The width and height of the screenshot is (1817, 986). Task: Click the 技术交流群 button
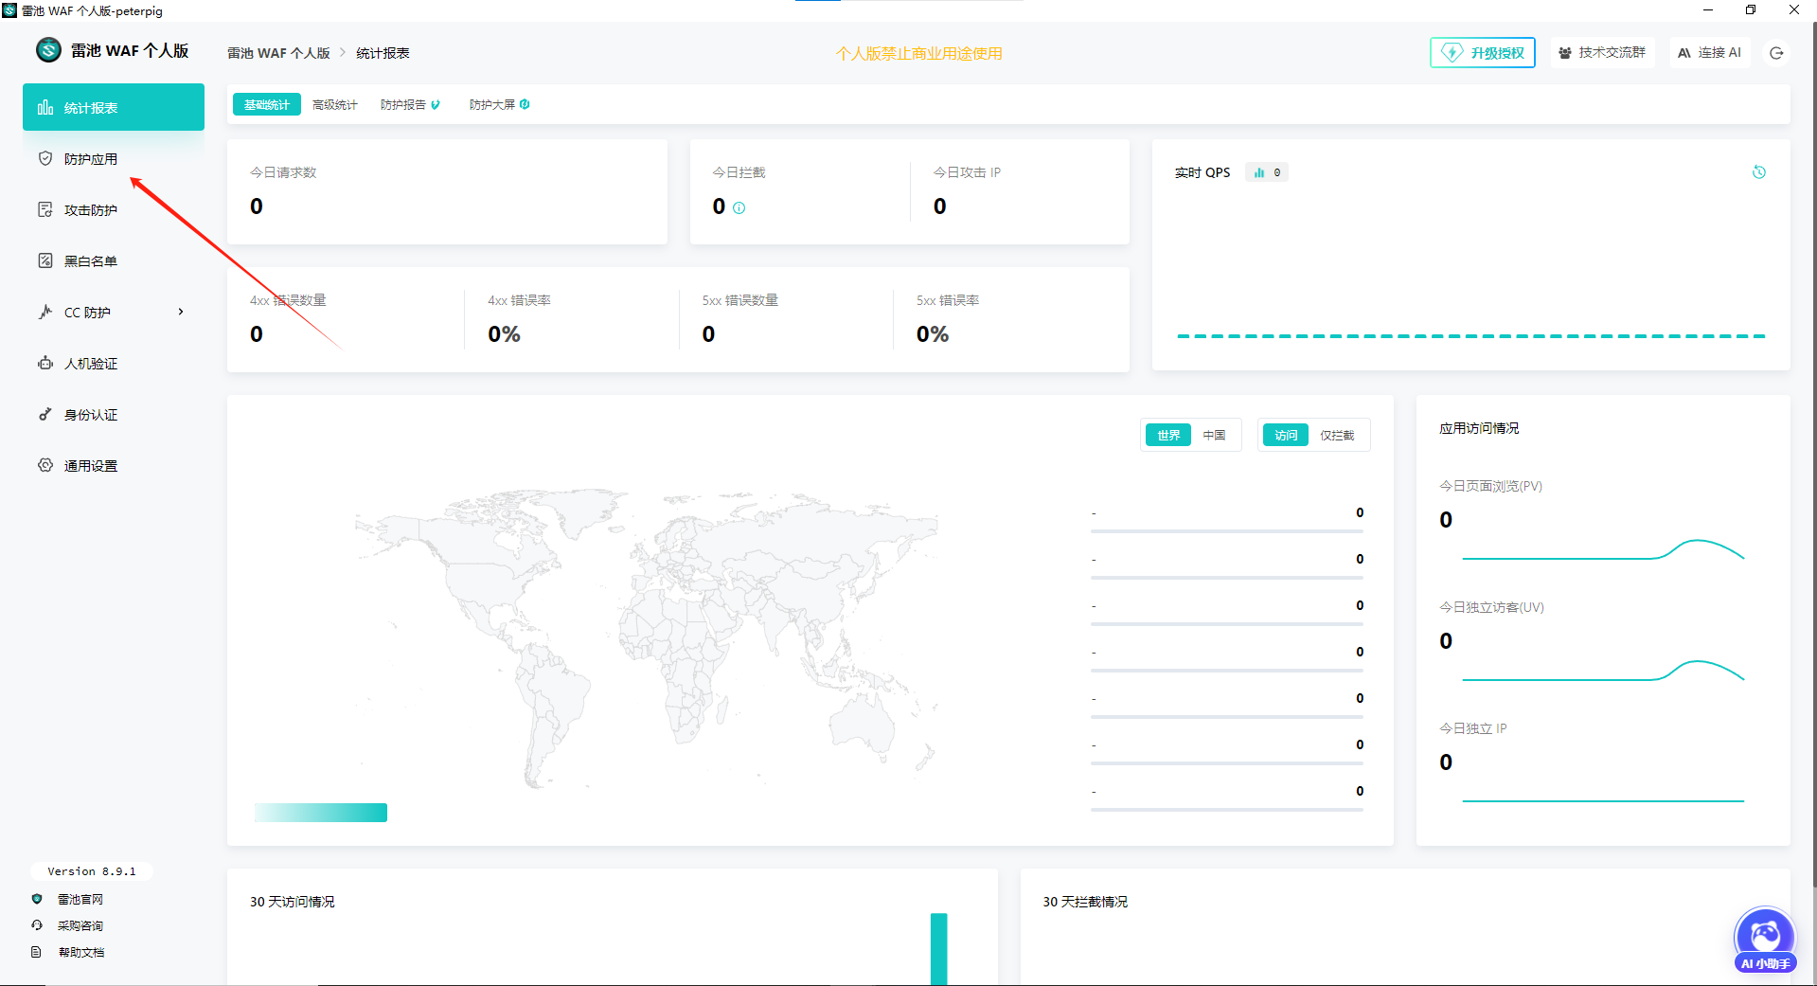tap(1602, 53)
